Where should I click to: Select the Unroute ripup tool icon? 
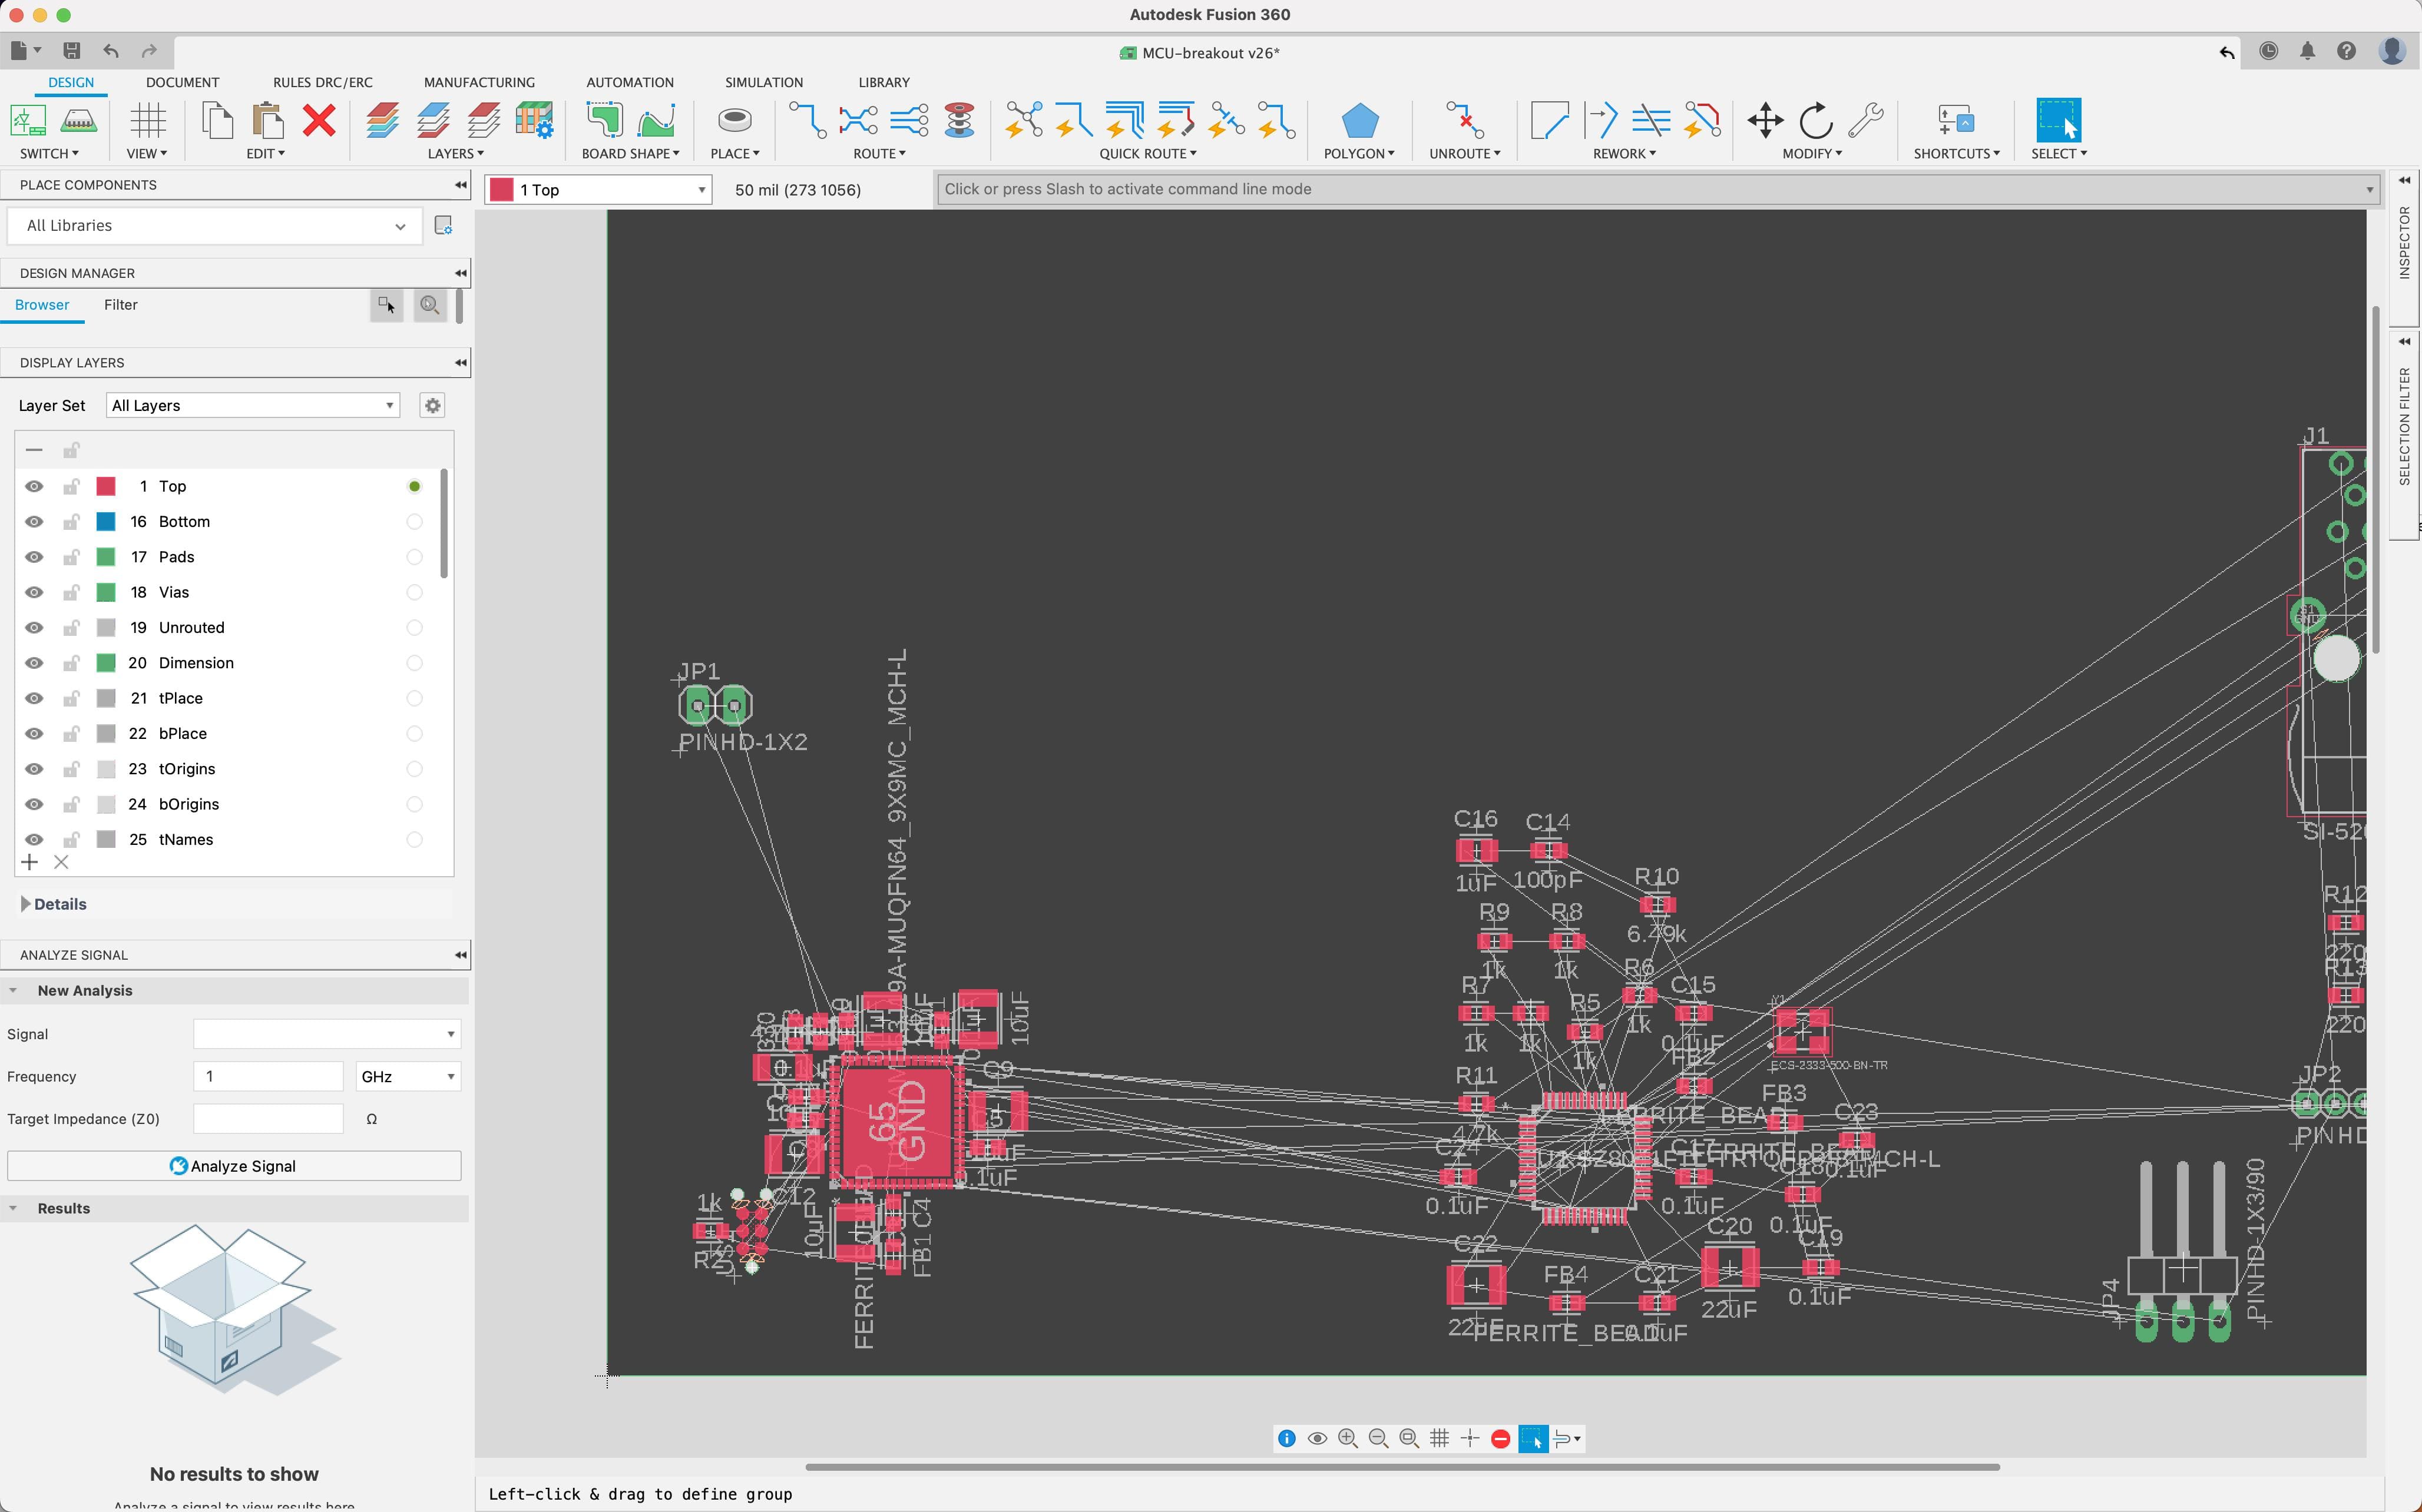[1465, 121]
